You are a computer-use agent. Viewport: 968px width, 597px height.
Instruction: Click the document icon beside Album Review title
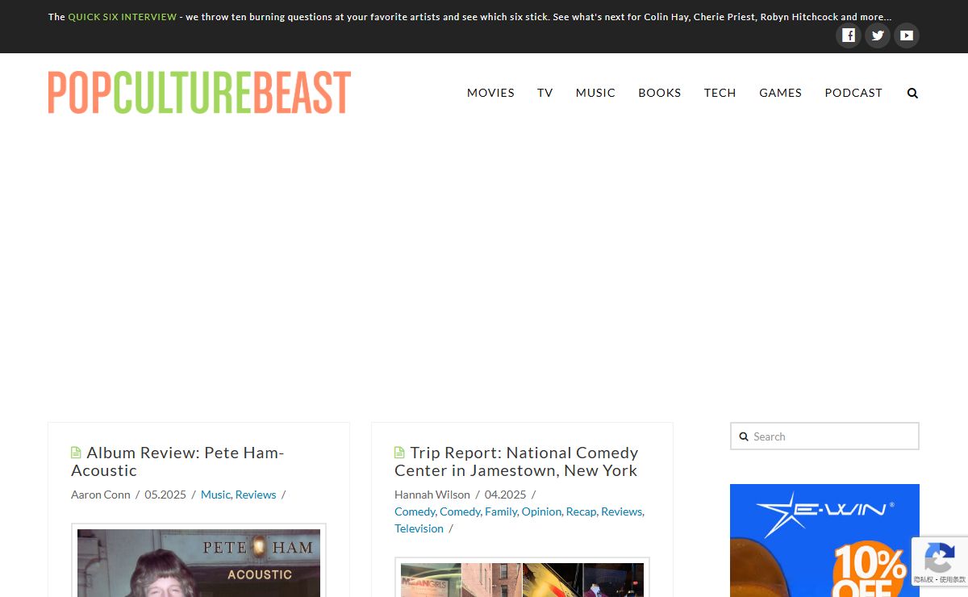pos(76,453)
